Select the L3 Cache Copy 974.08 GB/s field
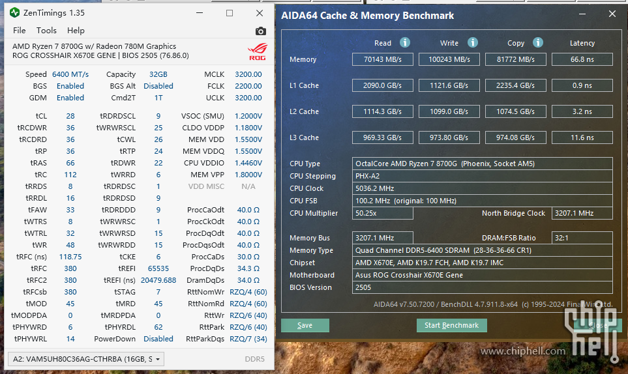 click(x=515, y=137)
